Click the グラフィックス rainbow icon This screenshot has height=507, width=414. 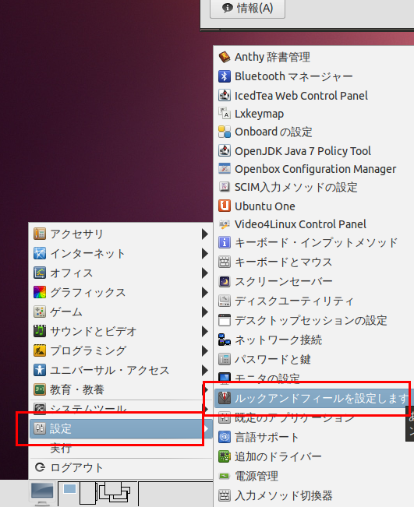pos(40,292)
